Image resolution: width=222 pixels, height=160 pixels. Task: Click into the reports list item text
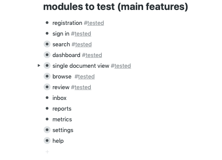click(x=62, y=109)
